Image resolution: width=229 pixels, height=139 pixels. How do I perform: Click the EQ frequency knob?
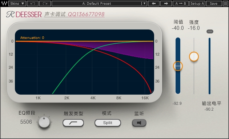coord(44,122)
